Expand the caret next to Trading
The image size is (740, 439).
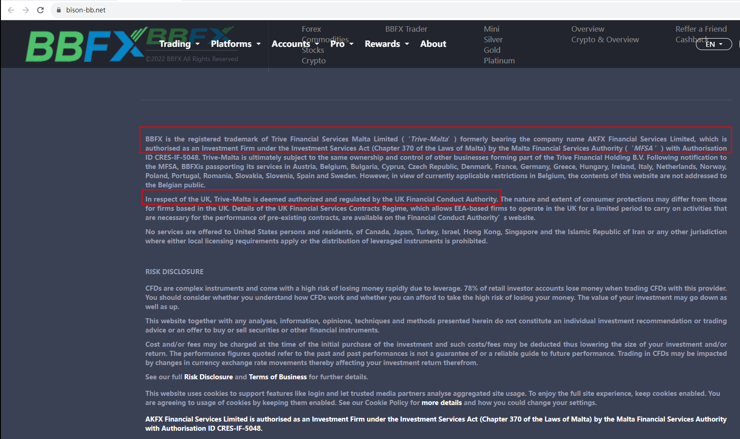(198, 44)
